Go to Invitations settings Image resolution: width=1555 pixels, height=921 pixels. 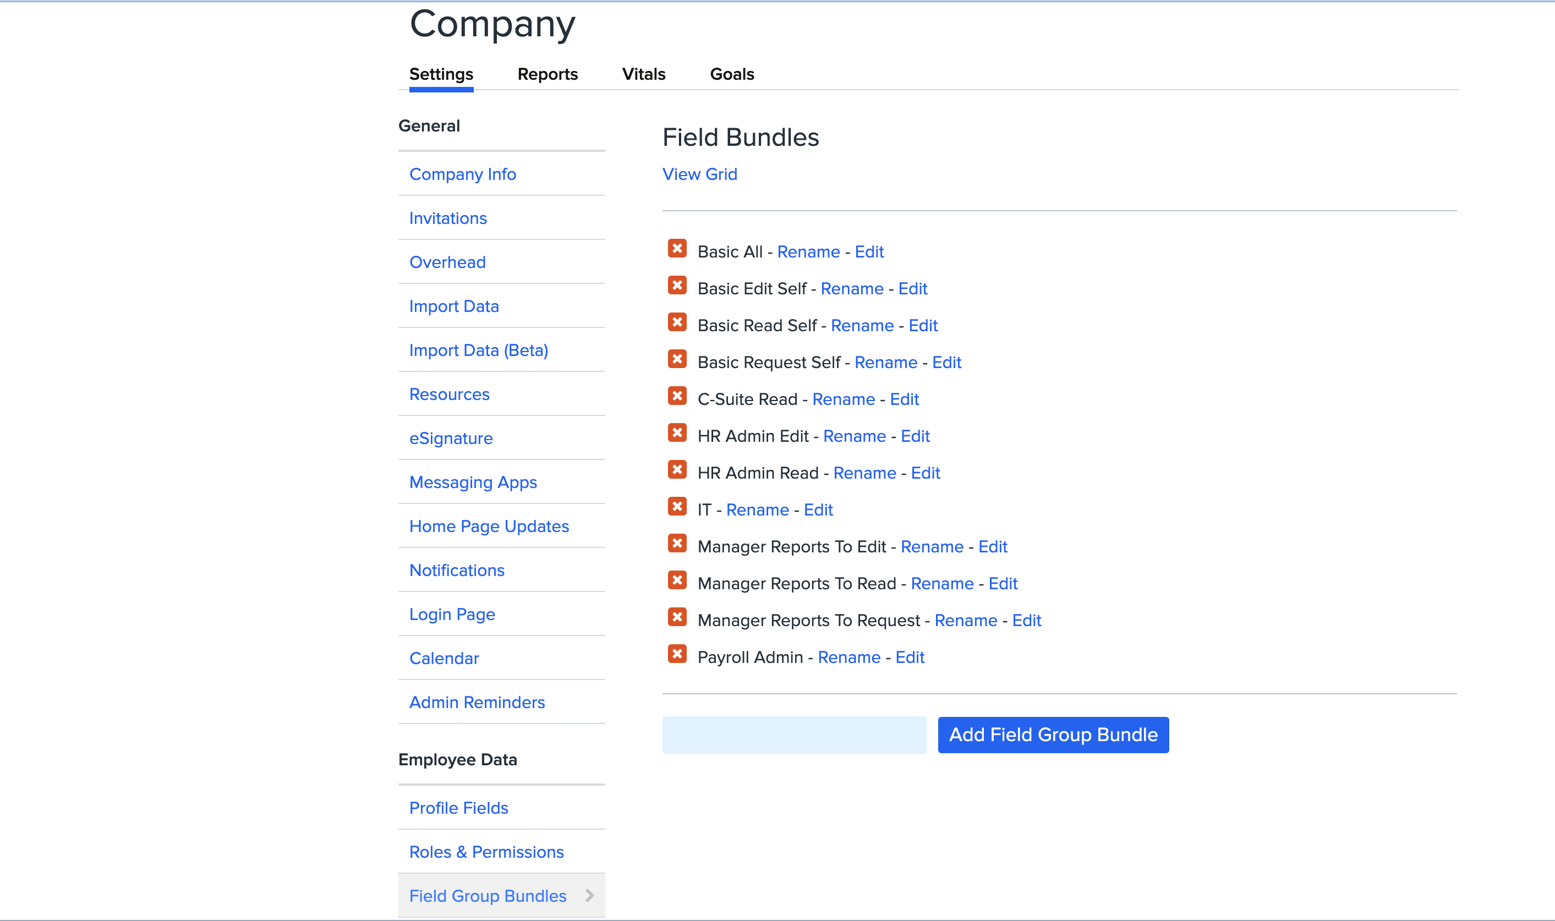[x=448, y=218]
